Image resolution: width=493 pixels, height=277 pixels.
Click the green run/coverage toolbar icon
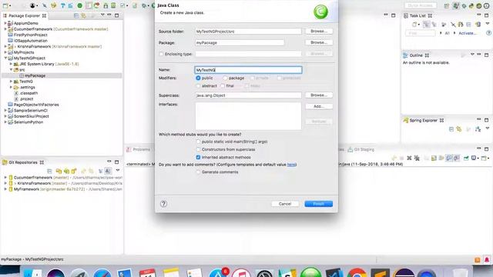point(80,5)
